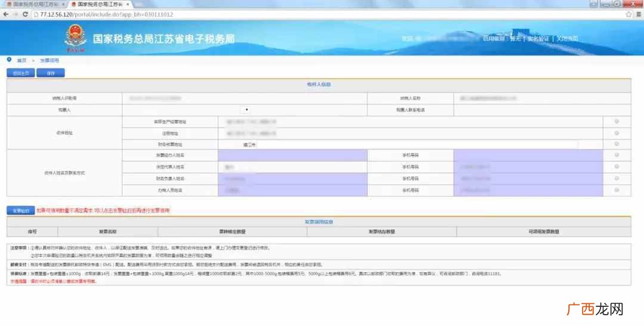Click the 序号 column header
The width and height of the screenshot is (644, 326).
pyautogui.click(x=32, y=232)
